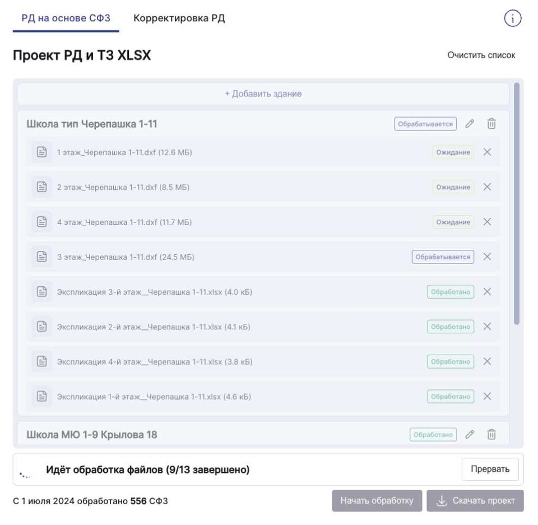Viewport: 538px width, 525px height.
Task: Switch to Корректировка РД tab
Action: [x=179, y=18]
